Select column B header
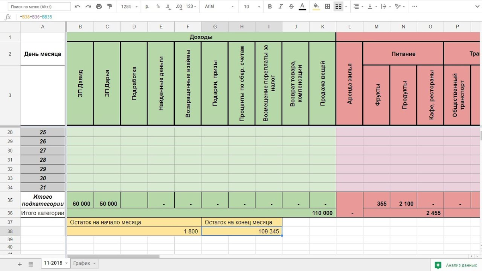 (x=80, y=27)
